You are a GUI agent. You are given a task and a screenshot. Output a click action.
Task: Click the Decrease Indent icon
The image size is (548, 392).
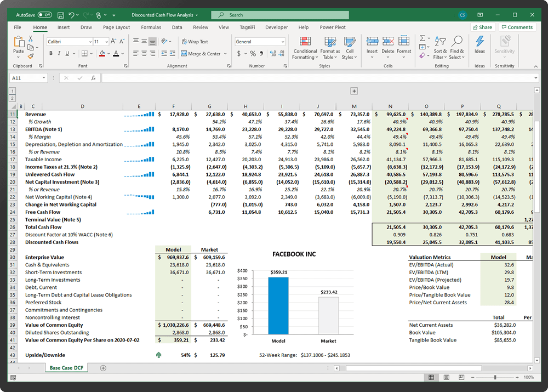(x=164, y=54)
